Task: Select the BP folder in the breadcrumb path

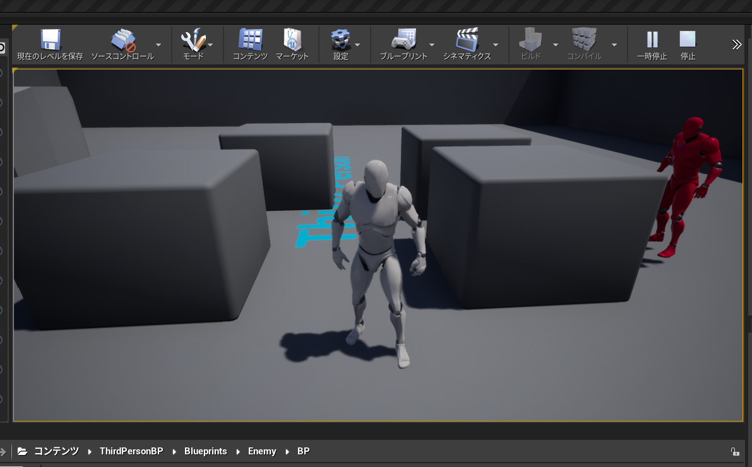Action: tap(304, 451)
